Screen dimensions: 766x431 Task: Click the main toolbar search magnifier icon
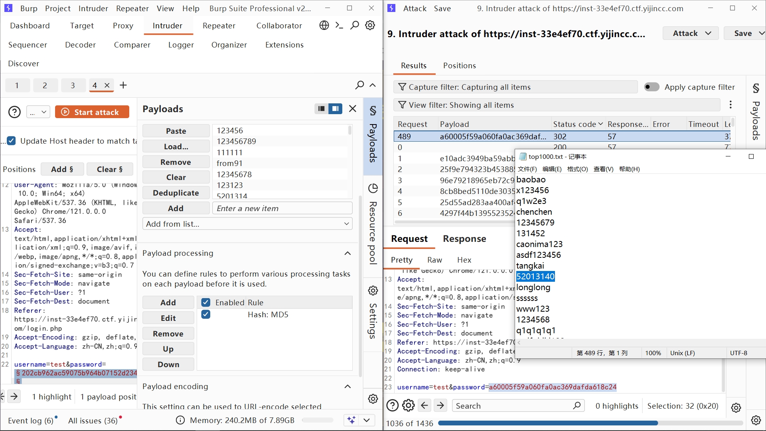[x=354, y=26]
